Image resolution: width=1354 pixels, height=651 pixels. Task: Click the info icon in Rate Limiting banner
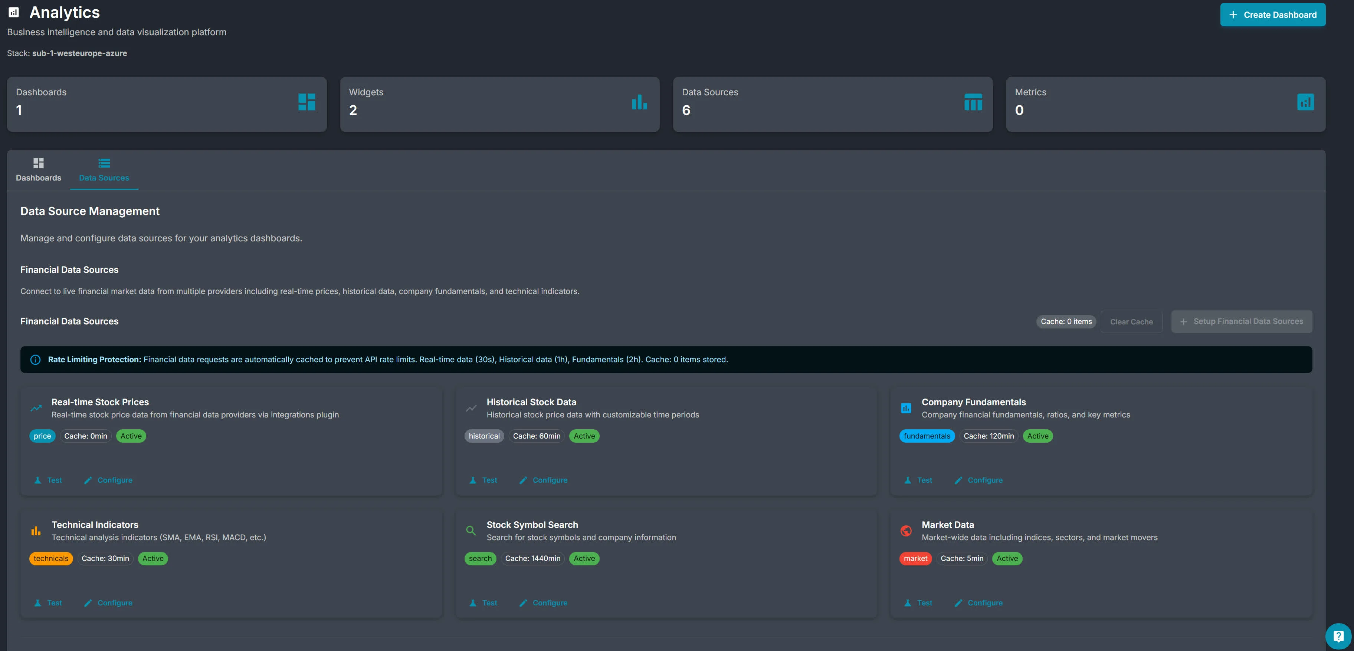35,360
